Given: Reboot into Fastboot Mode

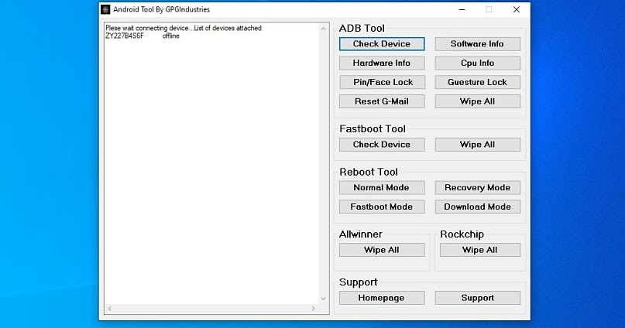Looking at the screenshot, I should [x=382, y=207].
